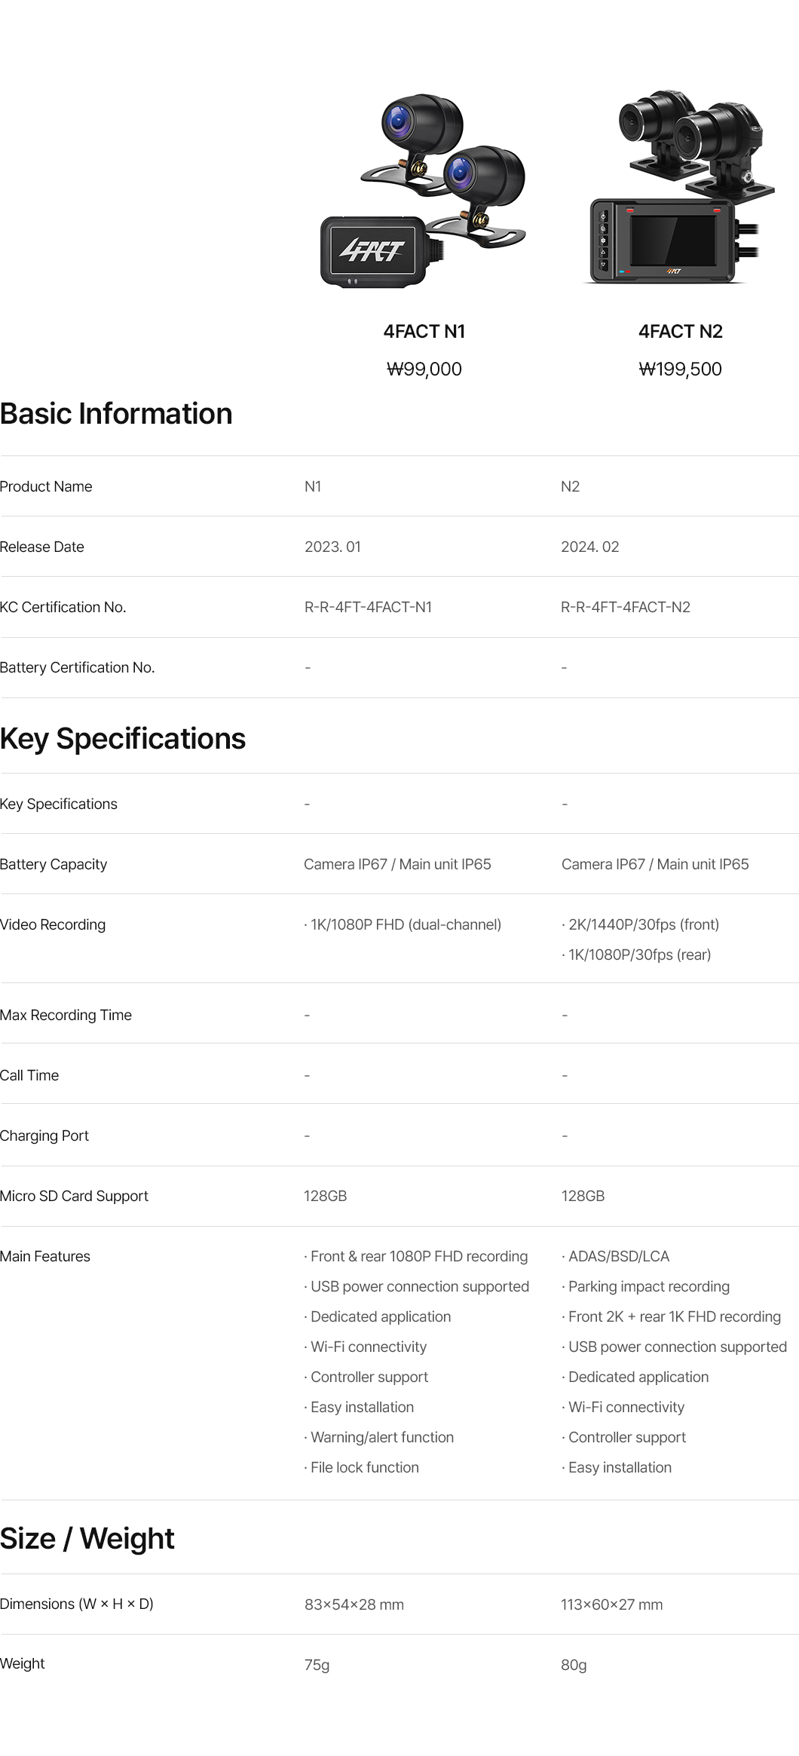This screenshot has height=1756, width=799.
Task: Click the ₩99,000 price
Action: (x=424, y=369)
